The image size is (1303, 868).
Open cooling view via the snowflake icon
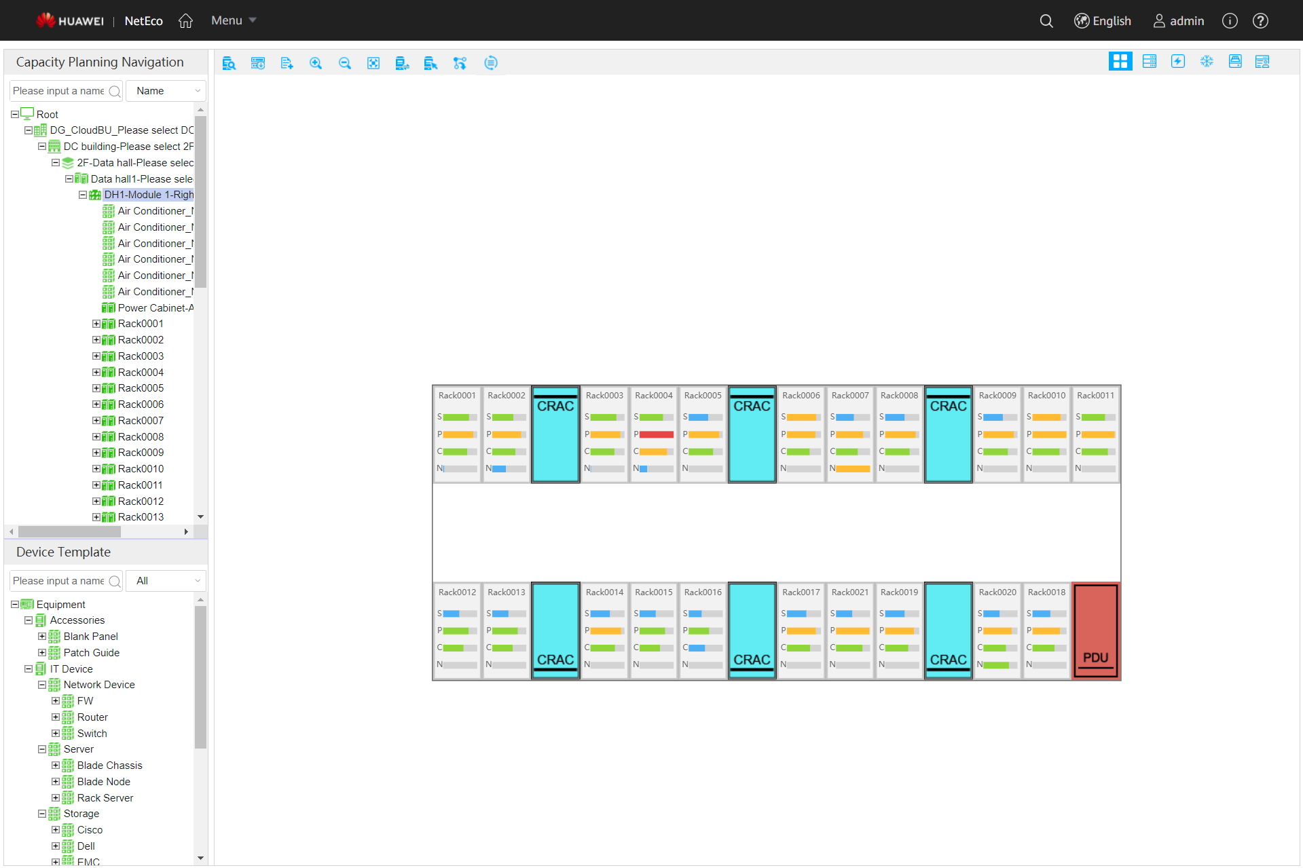click(x=1207, y=61)
